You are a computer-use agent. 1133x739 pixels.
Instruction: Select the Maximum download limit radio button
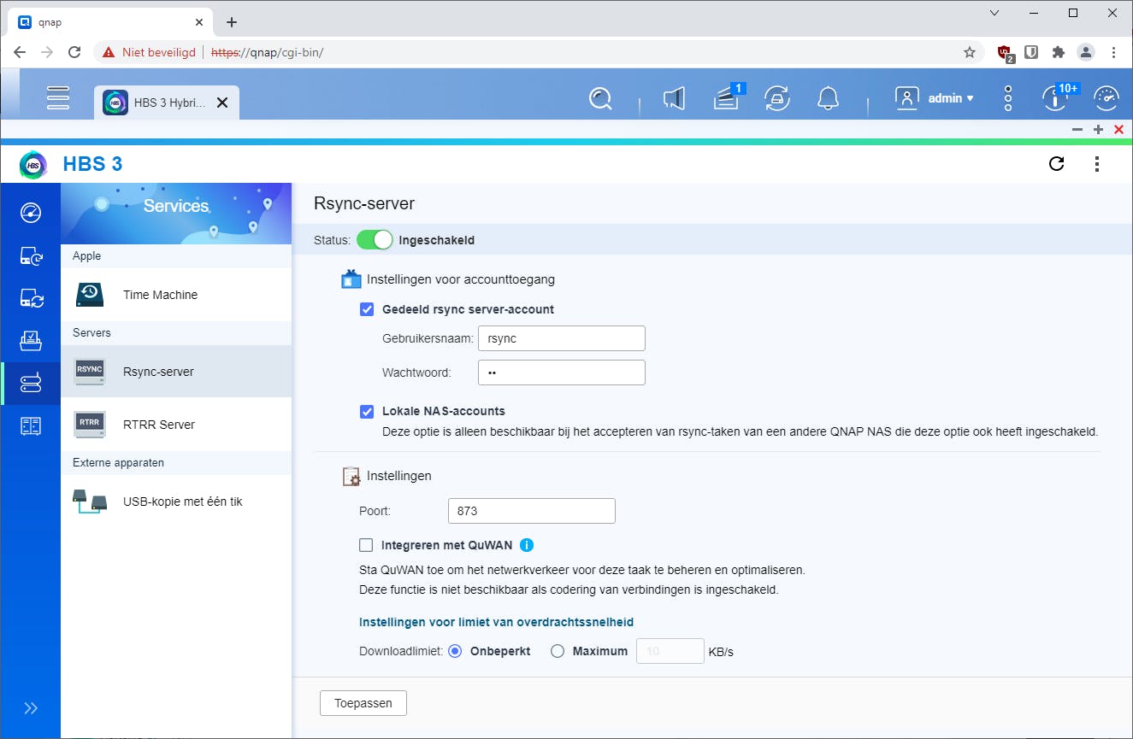(558, 650)
